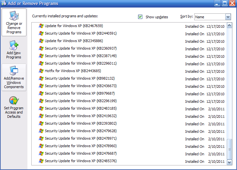Click the icon of Security Update KB2485376
This screenshot has width=237, height=170.
(x=41, y=161)
